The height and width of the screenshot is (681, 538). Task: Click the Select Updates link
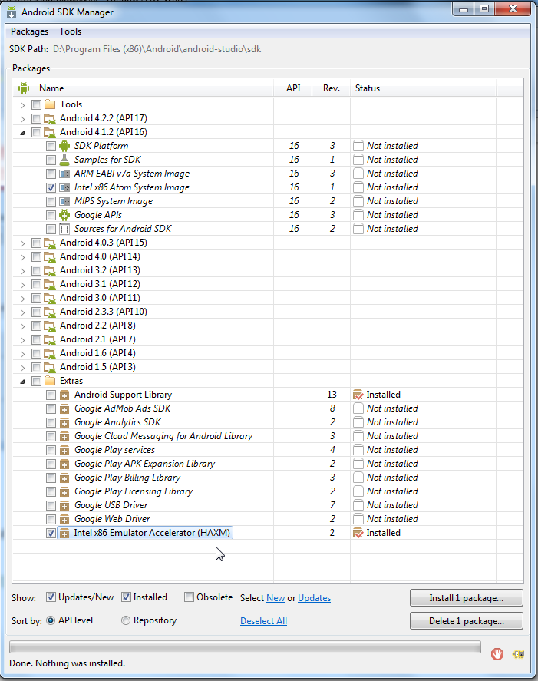[x=314, y=598]
